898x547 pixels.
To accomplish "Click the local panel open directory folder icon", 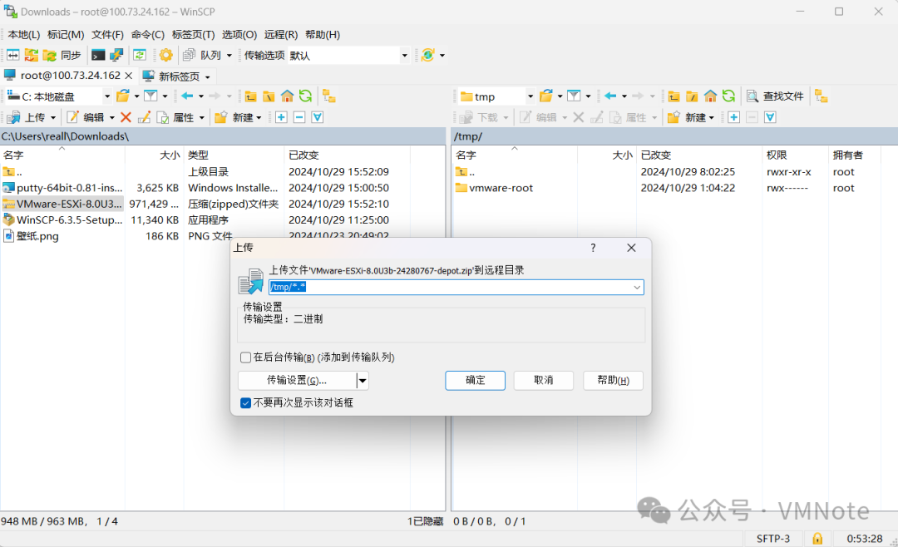I will click(122, 96).
